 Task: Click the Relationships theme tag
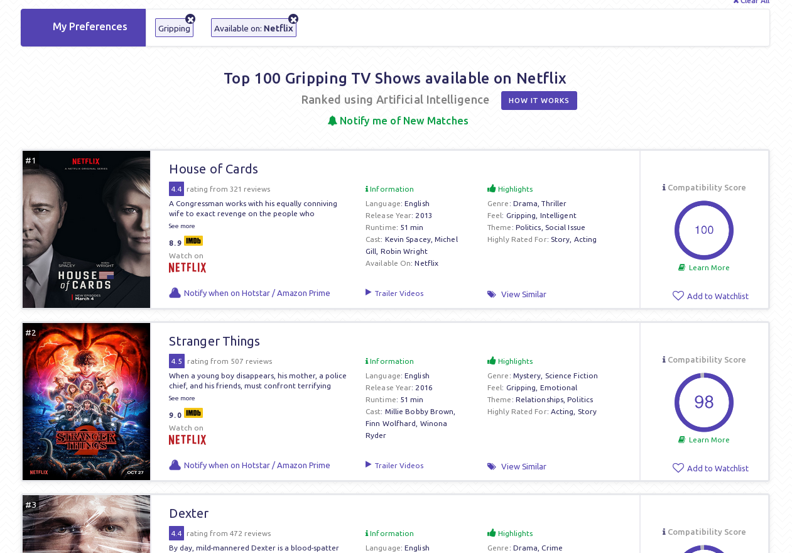(x=539, y=400)
